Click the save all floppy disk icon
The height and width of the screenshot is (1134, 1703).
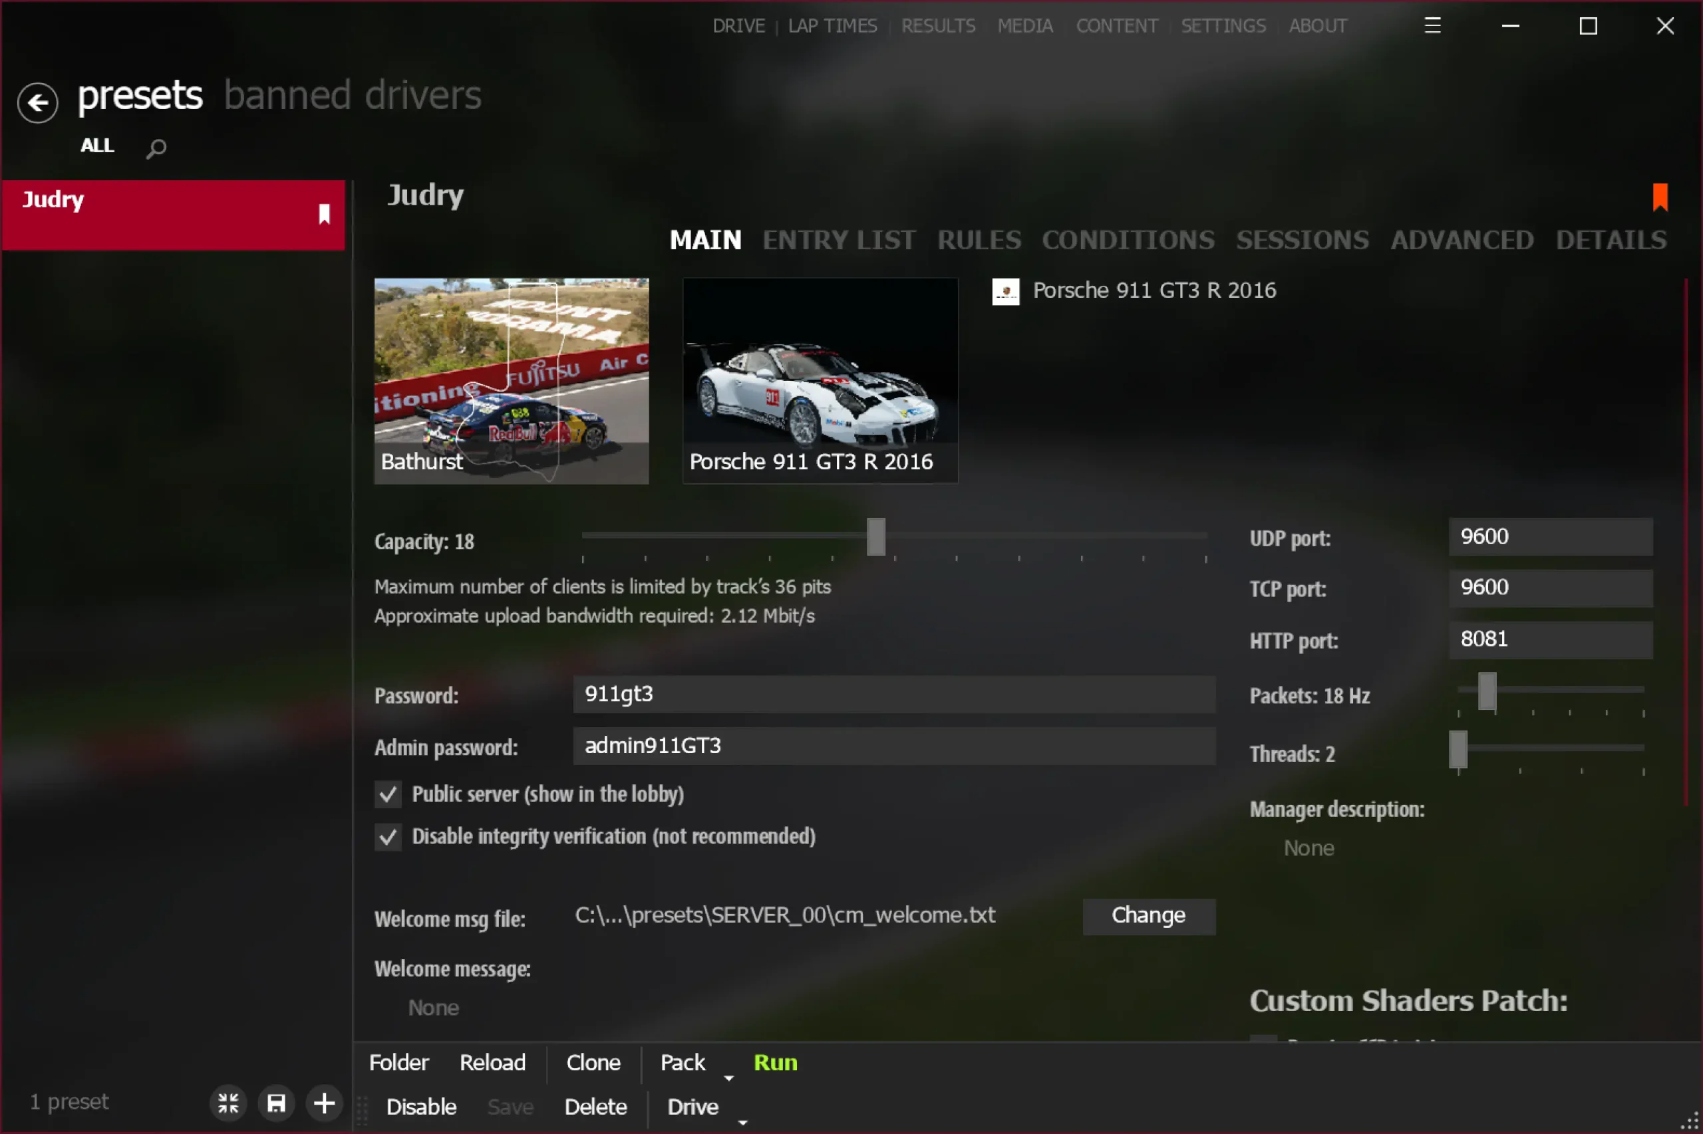coord(277,1103)
